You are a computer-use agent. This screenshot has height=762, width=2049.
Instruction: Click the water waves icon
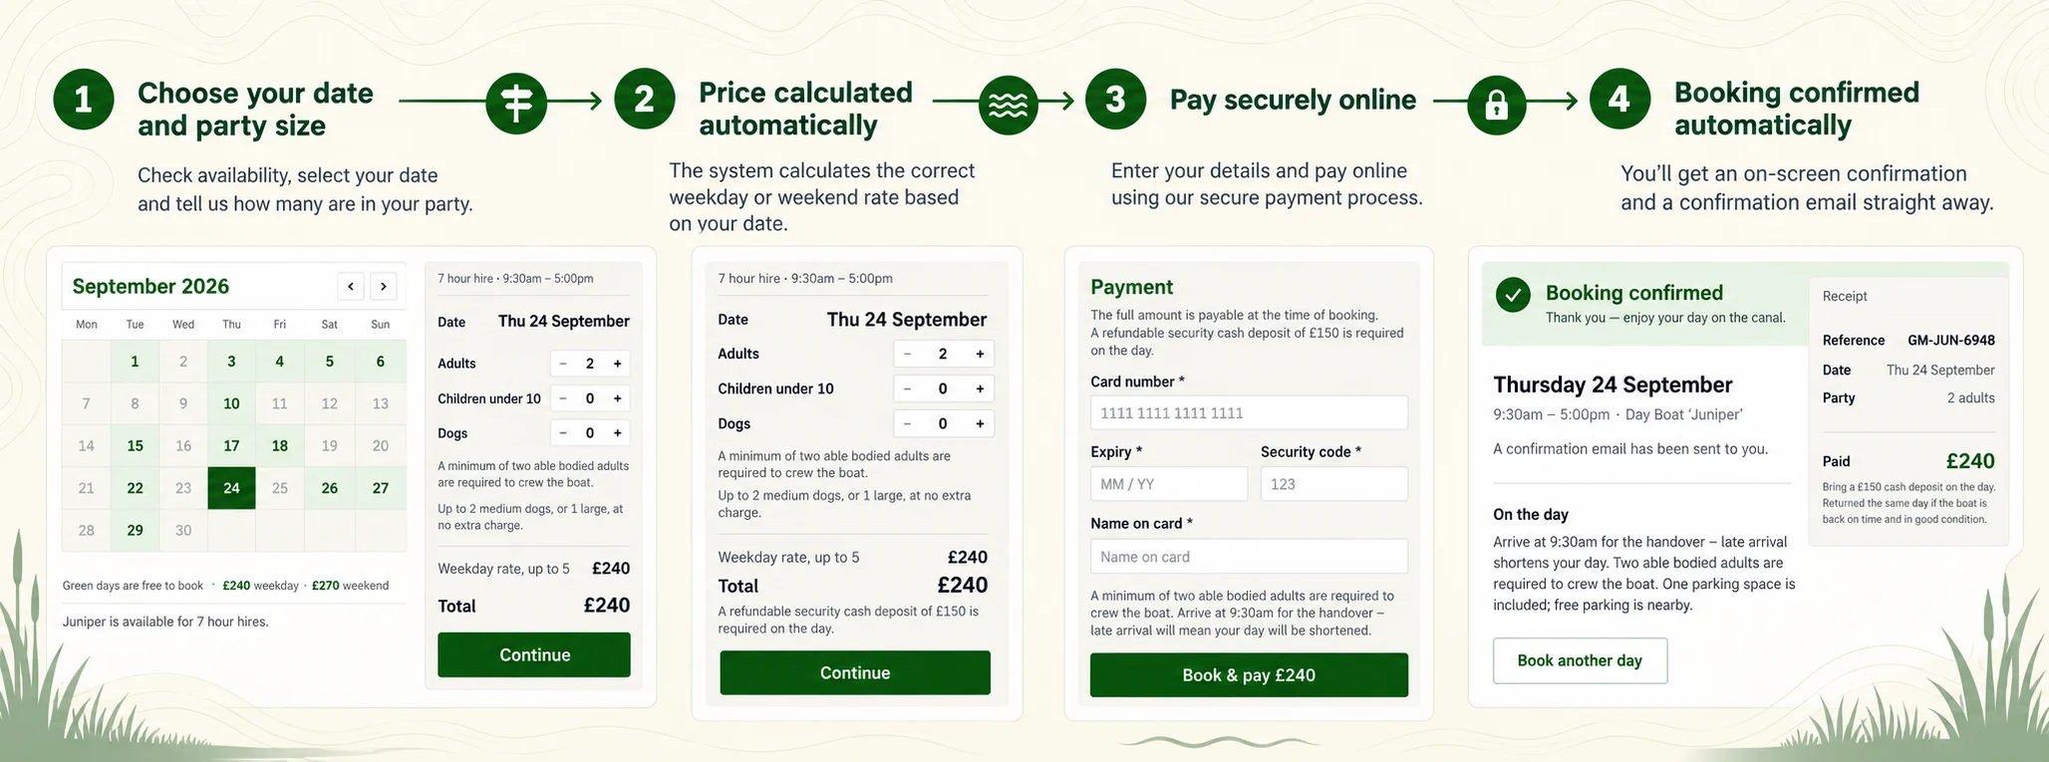(x=1008, y=104)
